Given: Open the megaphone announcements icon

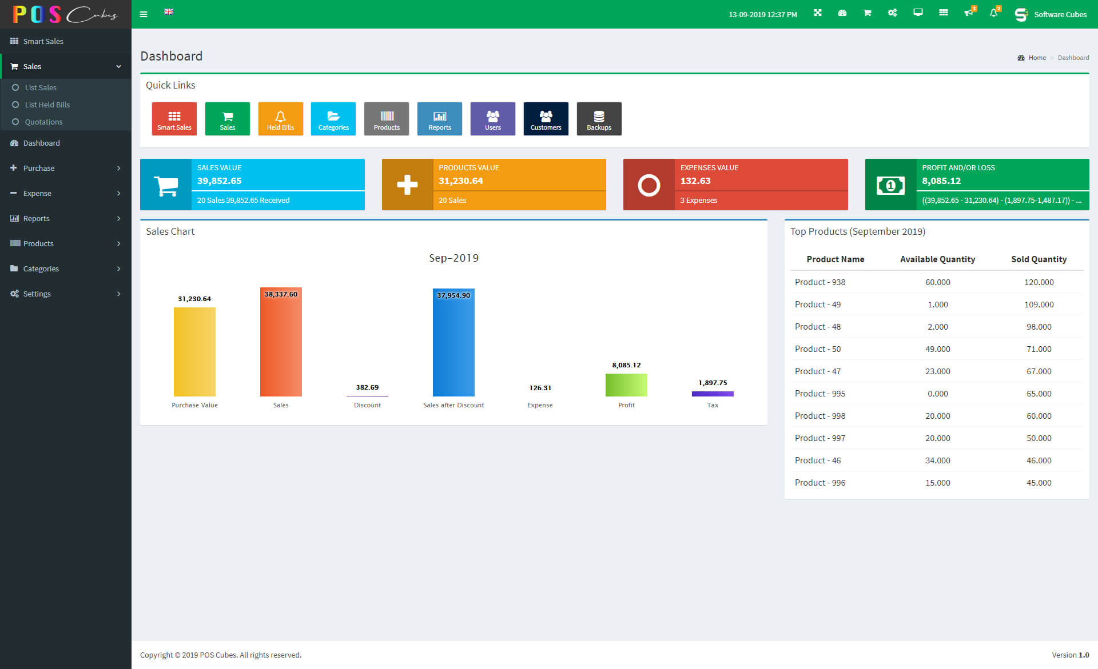Looking at the screenshot, I should [968, 13].
